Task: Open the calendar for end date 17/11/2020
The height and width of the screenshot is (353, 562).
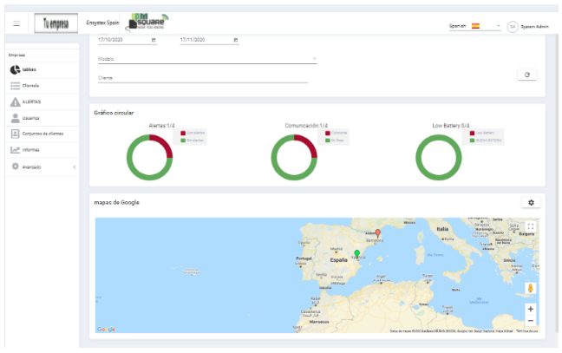Action: click(236, 40)
